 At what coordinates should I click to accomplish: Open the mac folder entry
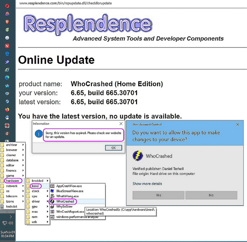click(x=38, y=212)
